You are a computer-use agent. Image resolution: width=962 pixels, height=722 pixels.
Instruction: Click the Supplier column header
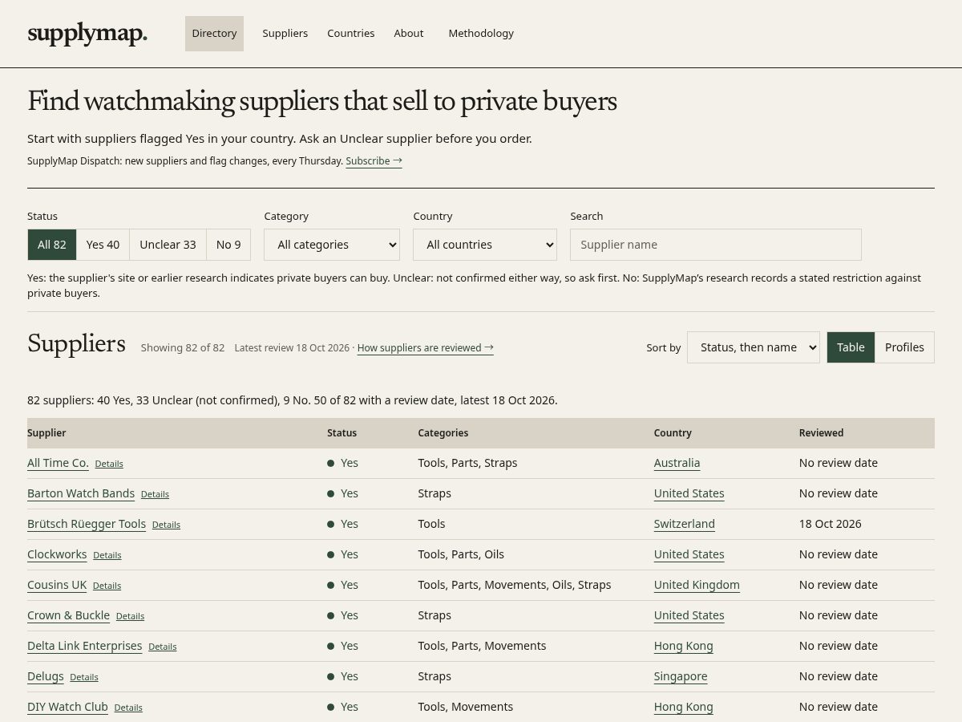46,433
